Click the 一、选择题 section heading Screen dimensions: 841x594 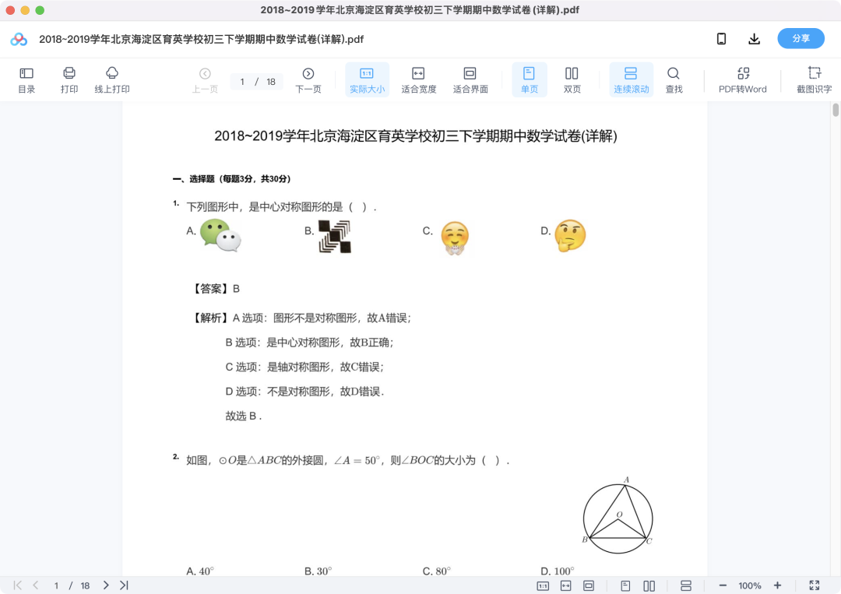pyautogui.click(x=232, y=179)
